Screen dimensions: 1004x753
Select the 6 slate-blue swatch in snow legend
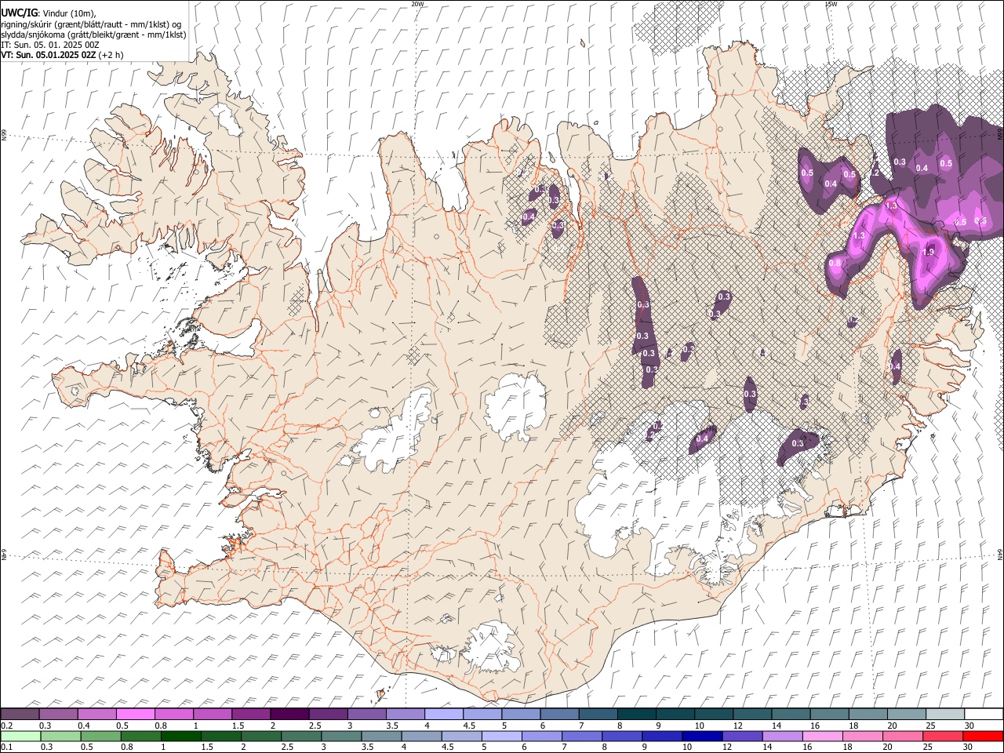click(559, 714)
